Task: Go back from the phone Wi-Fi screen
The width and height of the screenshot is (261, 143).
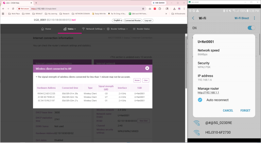Action: [193, 18]
